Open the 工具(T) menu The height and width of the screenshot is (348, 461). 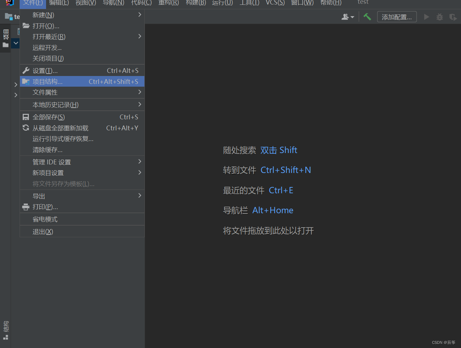point(250,3)
